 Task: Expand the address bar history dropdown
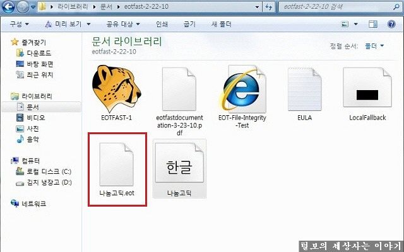[x=257, y=7]
